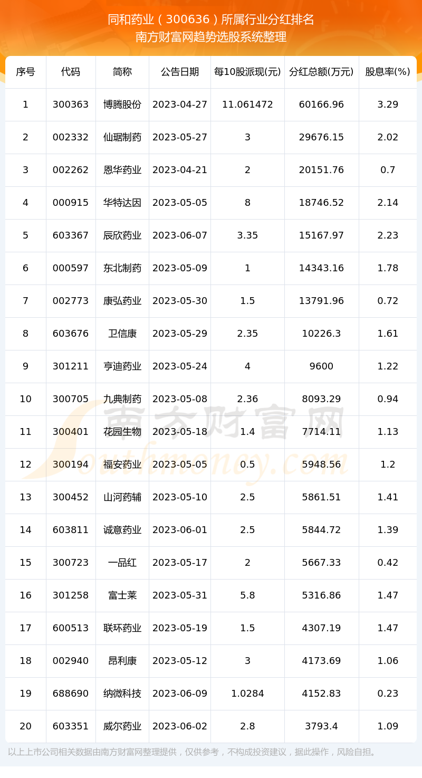
Task: Click stock code 002262
Action: coord(71,170)
